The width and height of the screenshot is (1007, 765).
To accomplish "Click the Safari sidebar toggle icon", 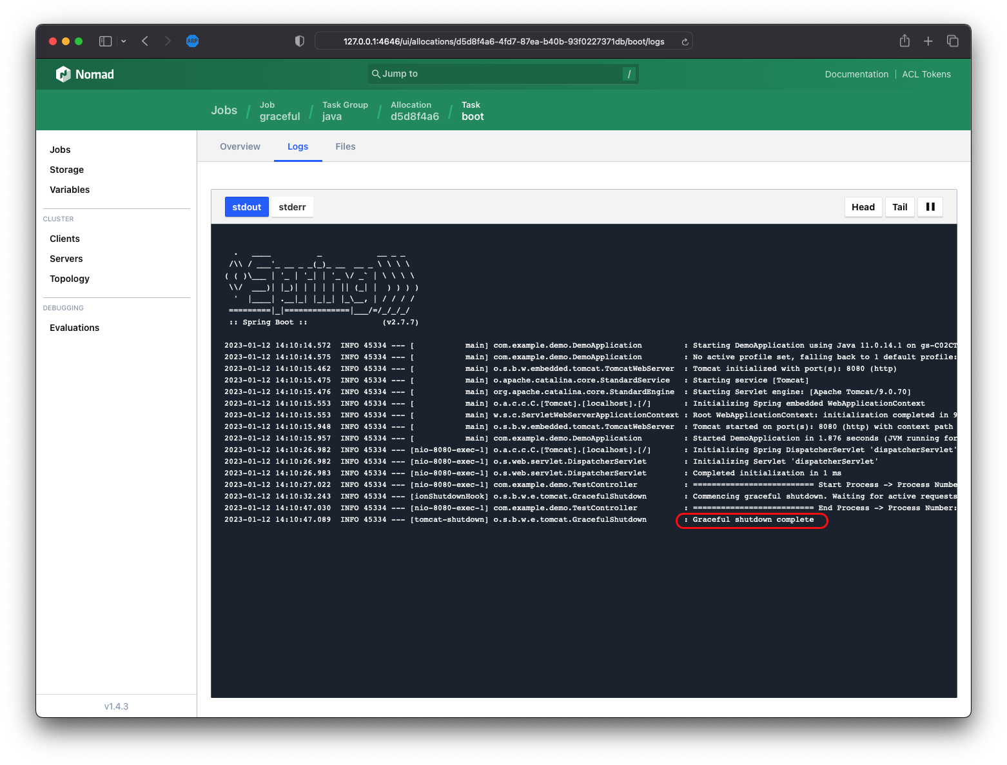I will coord(105,41).
